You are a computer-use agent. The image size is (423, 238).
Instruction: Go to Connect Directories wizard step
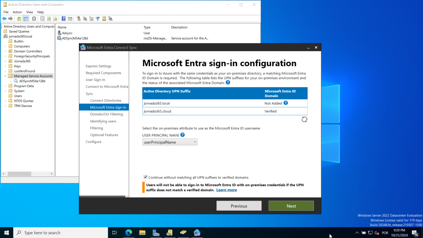click(105, 100)
